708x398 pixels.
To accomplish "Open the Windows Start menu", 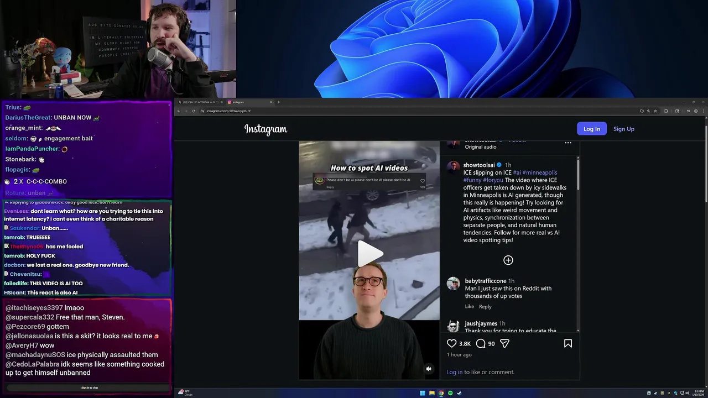I will pyautogui.click(x=423, y=393).
